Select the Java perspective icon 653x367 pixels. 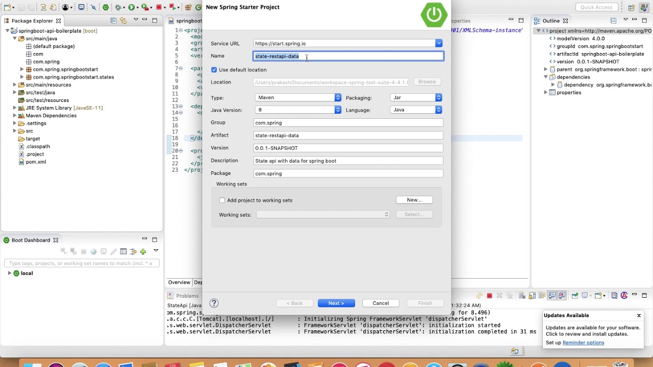pyautogui.click(x=644, y=7)
